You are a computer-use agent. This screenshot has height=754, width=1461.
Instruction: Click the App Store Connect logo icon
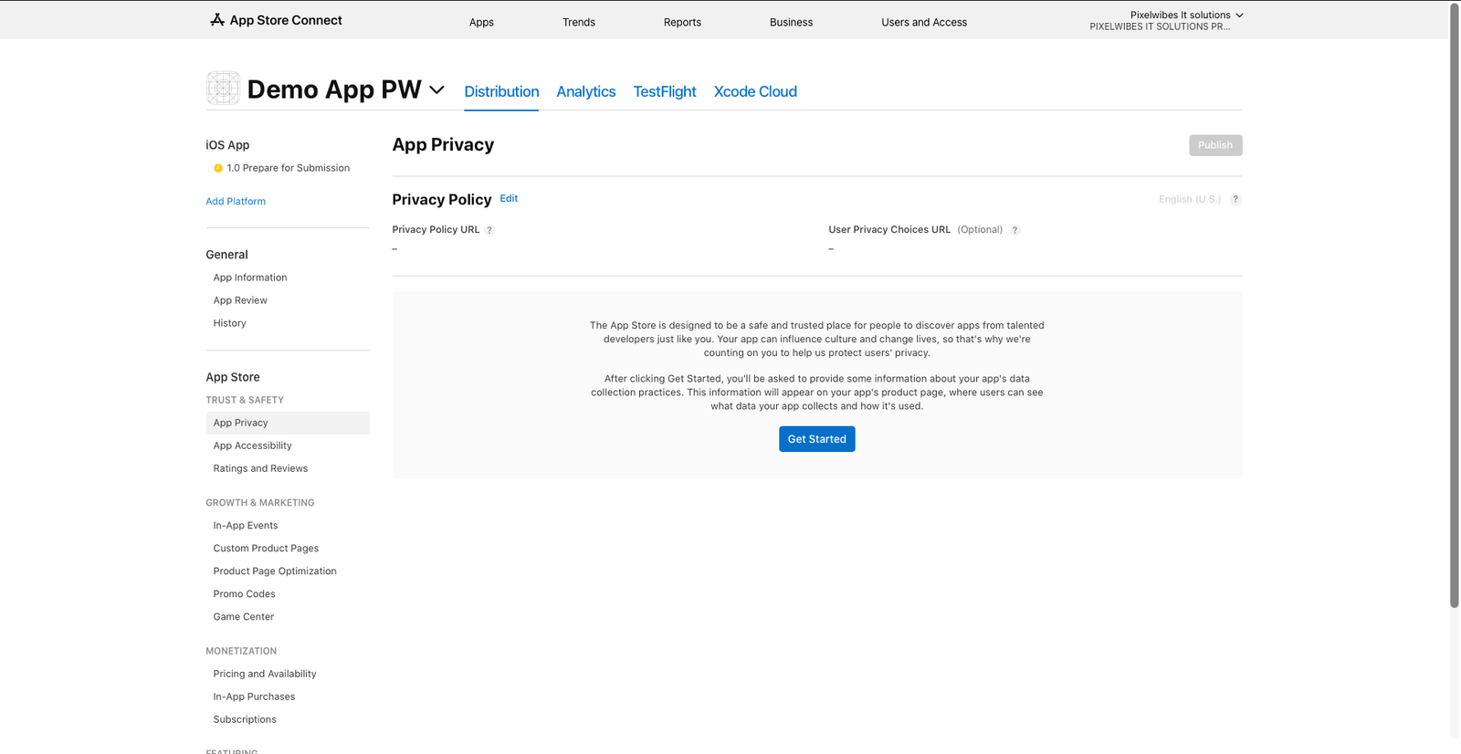click(x=217, y=20)
